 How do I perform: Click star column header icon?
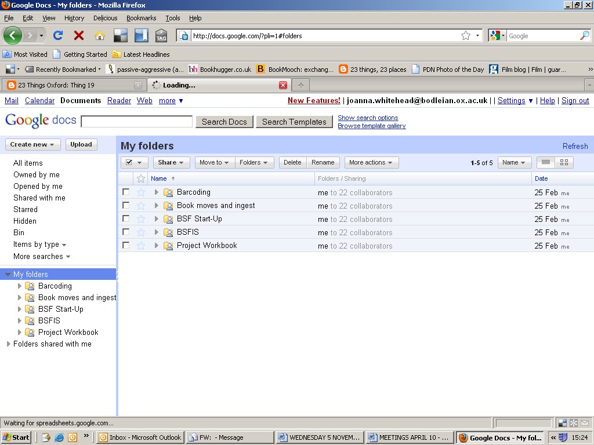click(x=141, y=178)
